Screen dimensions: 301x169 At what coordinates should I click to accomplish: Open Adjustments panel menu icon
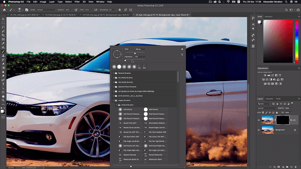(299, 68)
